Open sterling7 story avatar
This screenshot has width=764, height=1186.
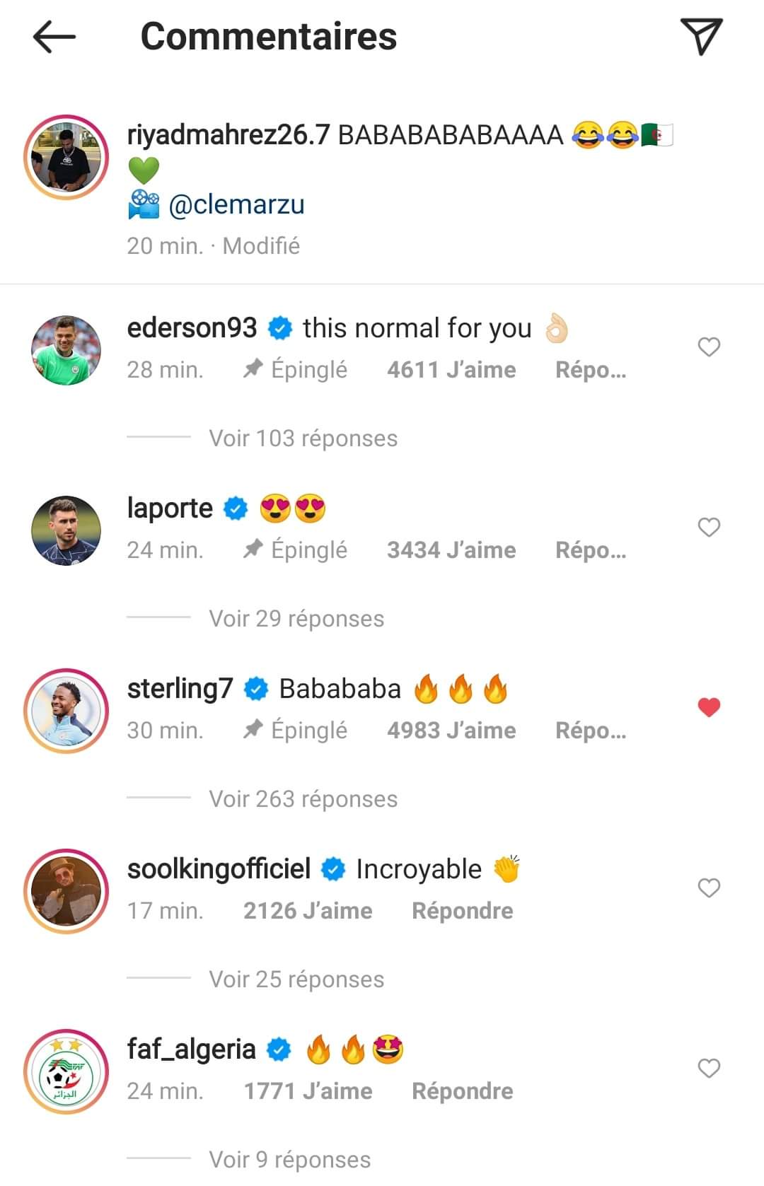point(66,711)
